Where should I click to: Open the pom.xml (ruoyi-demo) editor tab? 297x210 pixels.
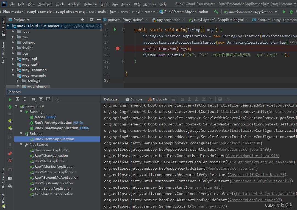tap(125, 20)
